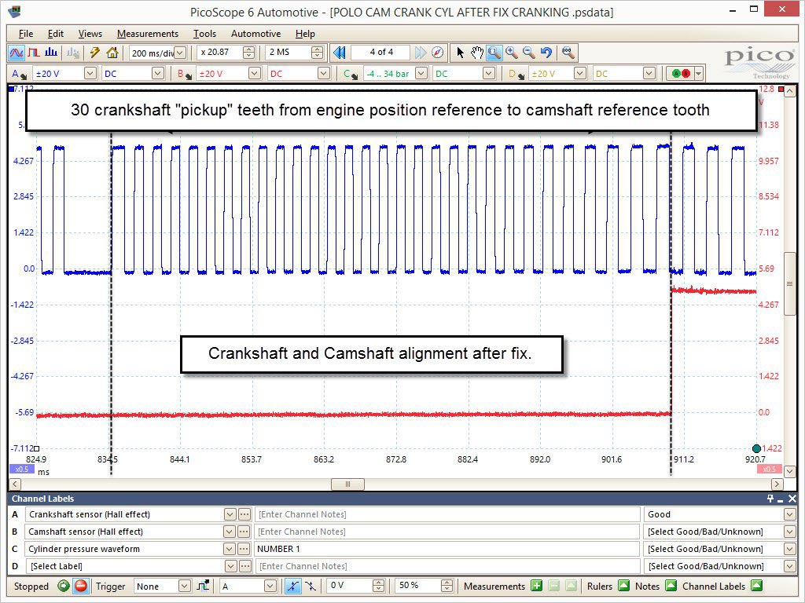This screenshot has height=603, width=805.
Task: Open the timebase 200 ms/div dropdown
Action: (180, 53)
